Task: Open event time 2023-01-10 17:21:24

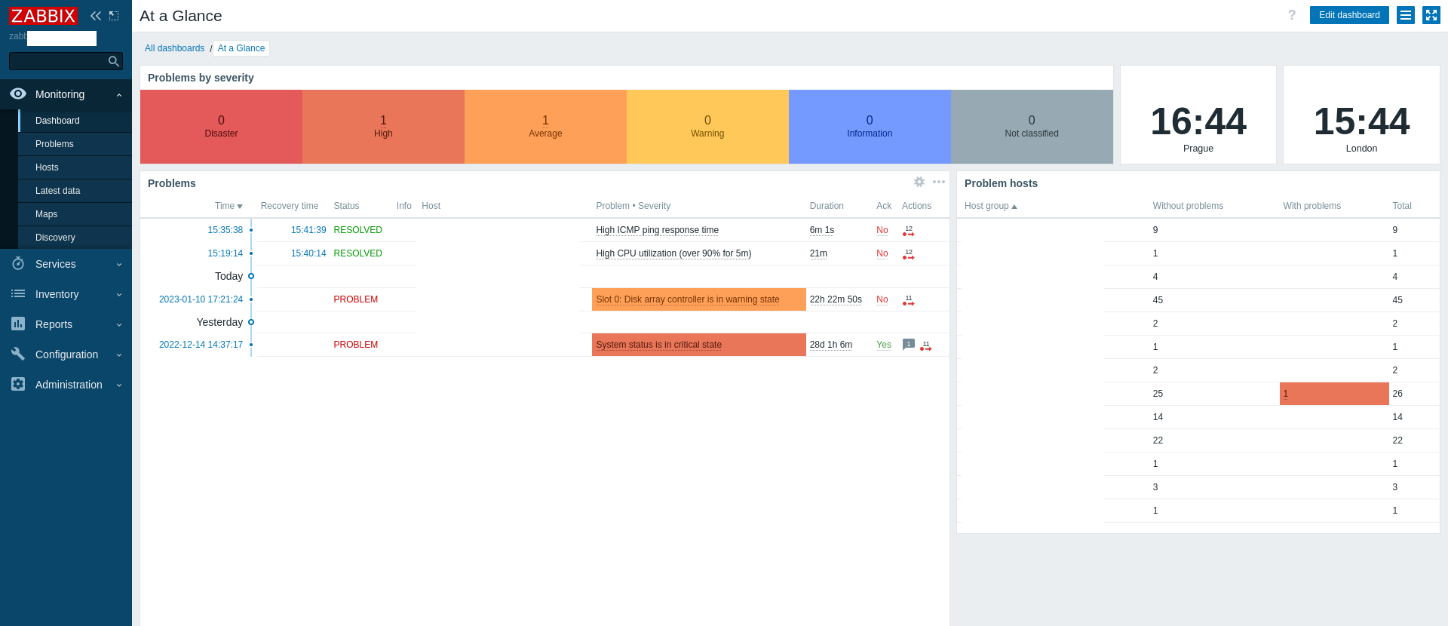Action: [x=201, y=299]
